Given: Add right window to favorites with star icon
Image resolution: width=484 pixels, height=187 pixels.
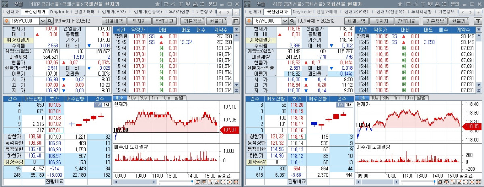Looking at the screenshot, I should (x=400, y=4).
